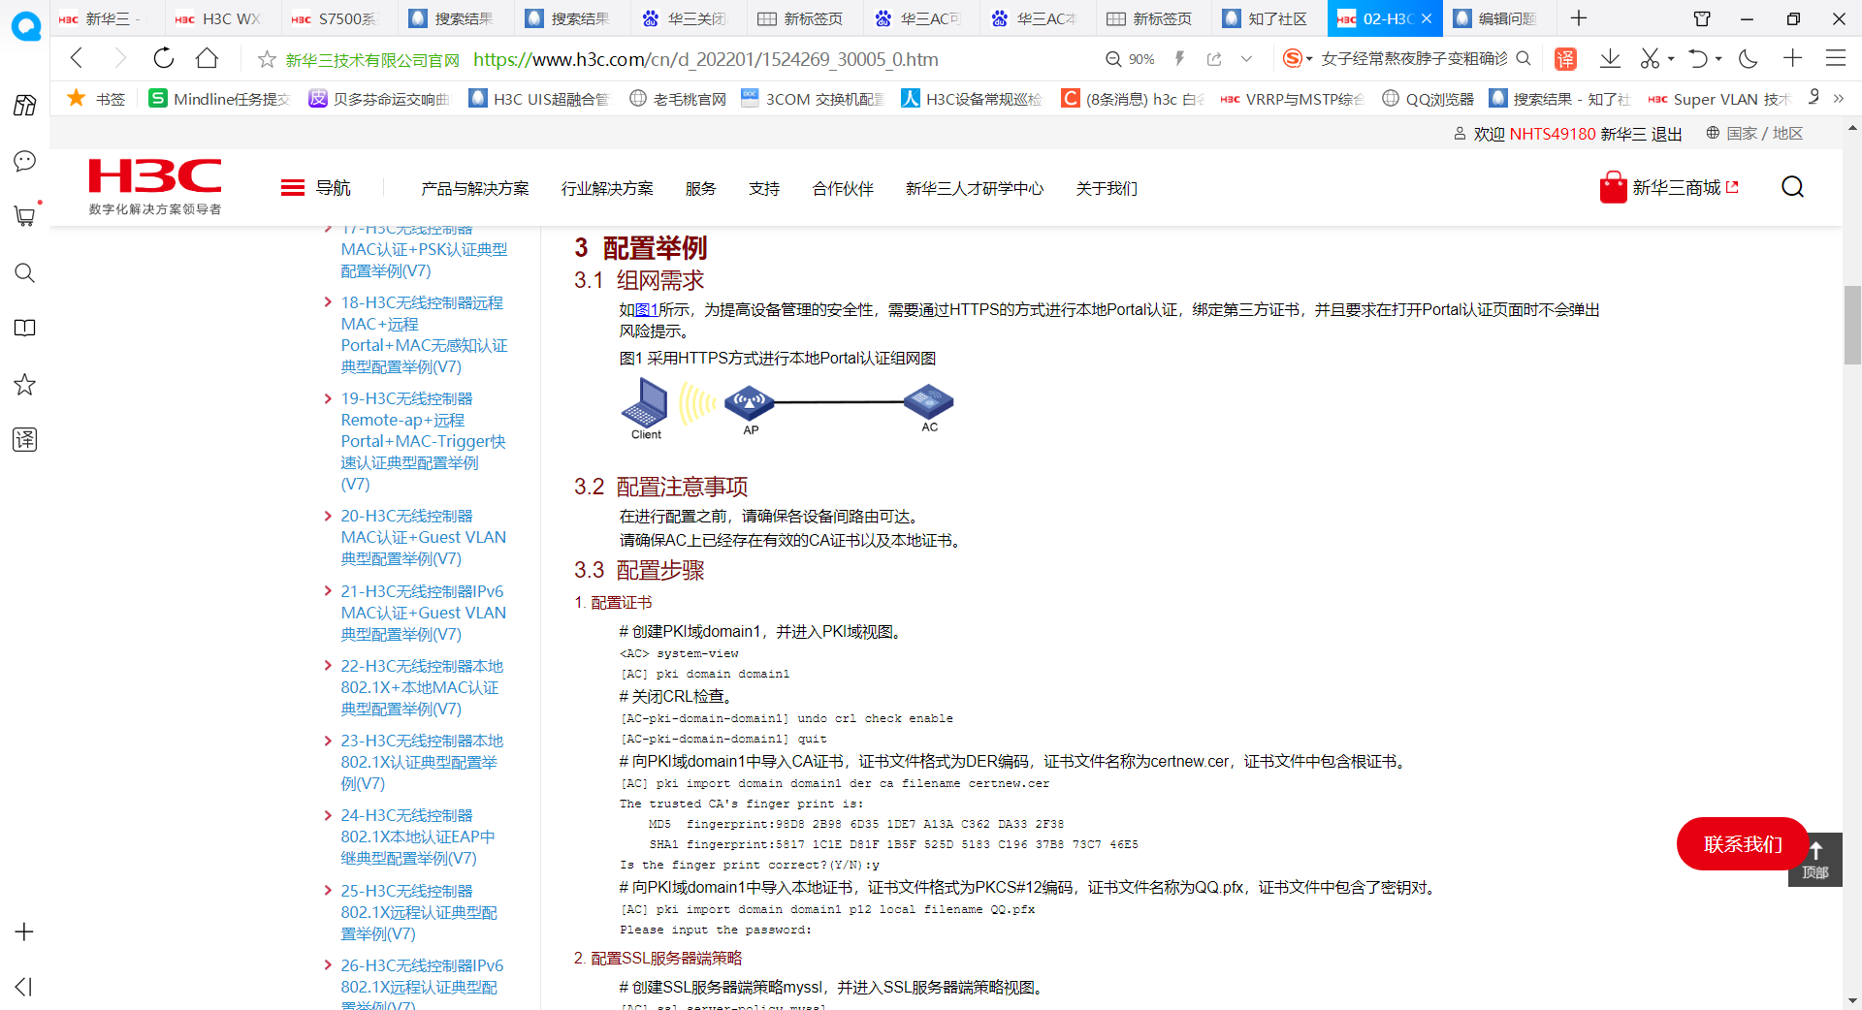Open sidebar translate icon
Screen dimensions: 1862x1010
click(24, 439)
